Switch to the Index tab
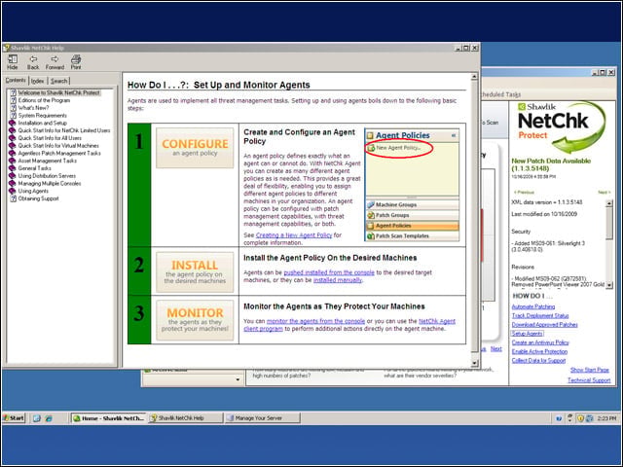The image size is (623, 467). click(37, 81)
